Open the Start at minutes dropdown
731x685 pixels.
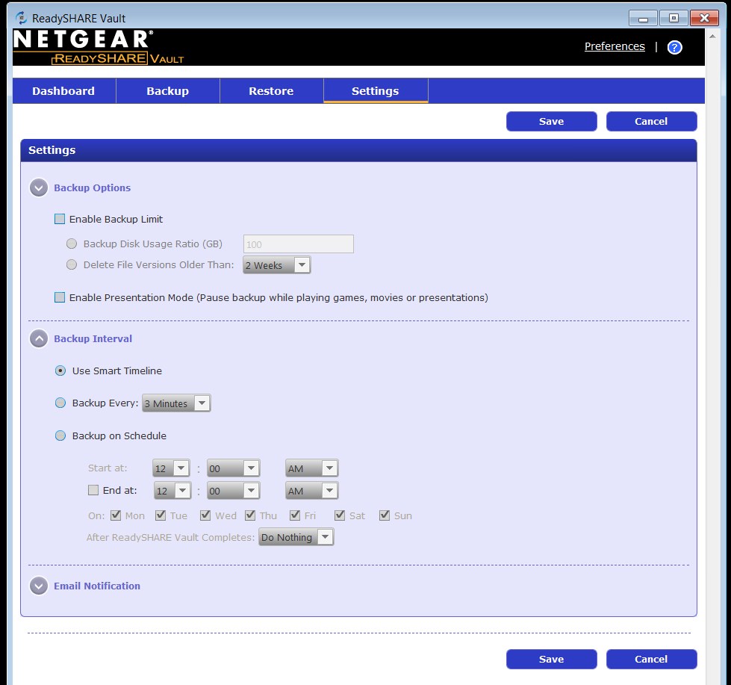coord(233,468)
